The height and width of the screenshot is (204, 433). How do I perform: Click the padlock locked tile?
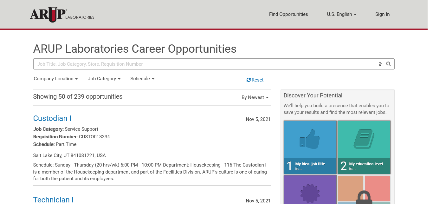click(x=364, y=190)
